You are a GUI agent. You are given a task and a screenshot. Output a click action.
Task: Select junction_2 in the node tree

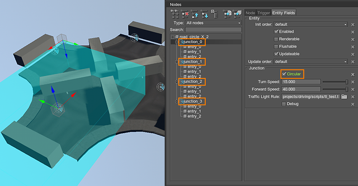point(192,82)
